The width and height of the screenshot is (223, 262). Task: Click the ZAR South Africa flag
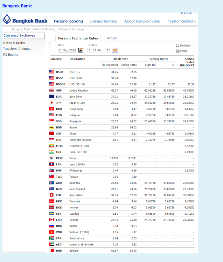pos(52,238)
